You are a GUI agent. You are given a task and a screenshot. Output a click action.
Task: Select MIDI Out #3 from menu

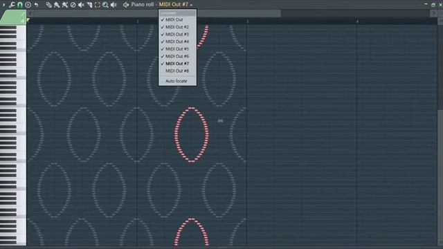(x=177, y=35)
